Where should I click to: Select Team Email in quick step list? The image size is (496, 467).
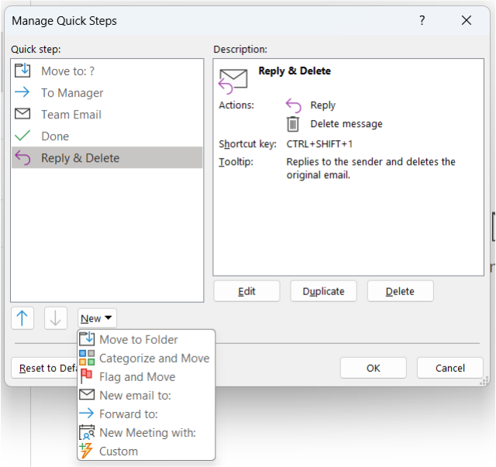coord(71,114)
